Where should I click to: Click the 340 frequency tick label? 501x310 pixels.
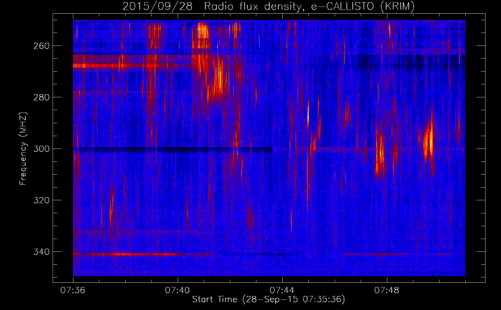pos(41,252)
